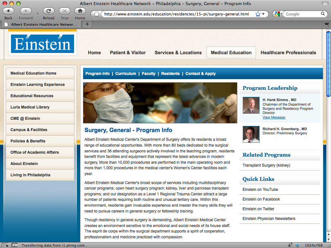Go to Medical Education Home
This screenshot has height=248, width=331.
(x=40, y=73)
